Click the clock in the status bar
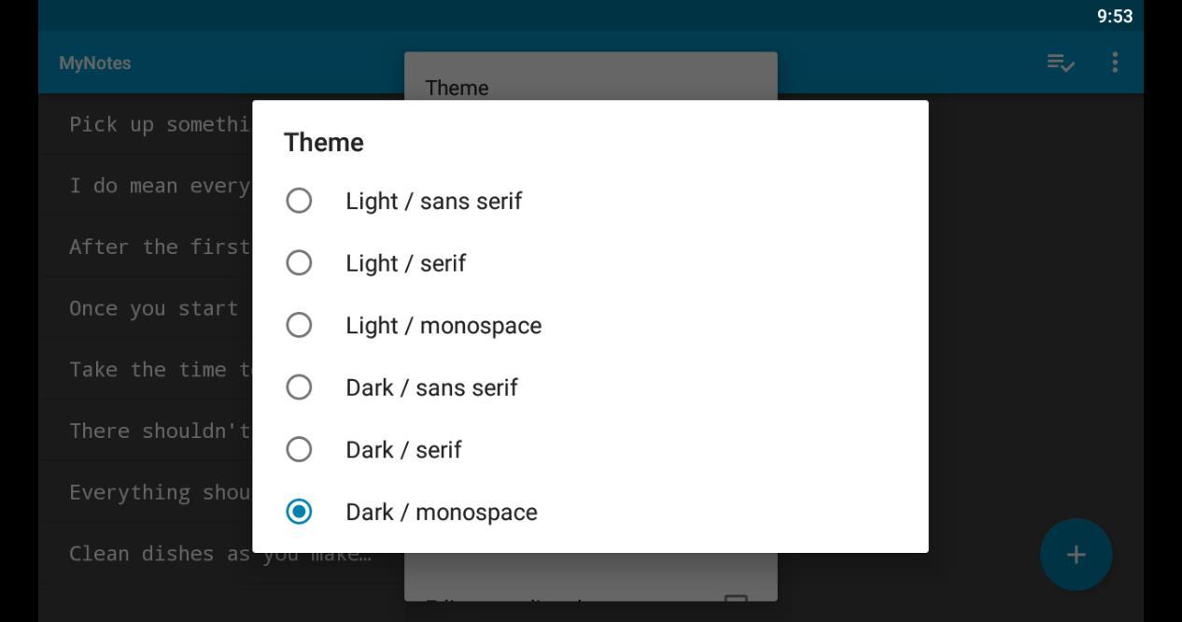 point(1115,16)
